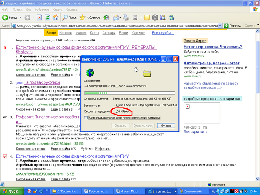
Task: Click the Mail envelope toolbar icon
Action: [x=116, y=17]
